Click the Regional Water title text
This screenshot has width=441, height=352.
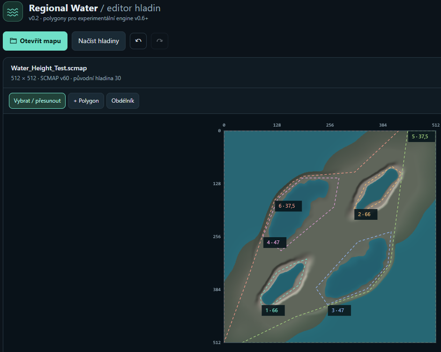(63, 8)
